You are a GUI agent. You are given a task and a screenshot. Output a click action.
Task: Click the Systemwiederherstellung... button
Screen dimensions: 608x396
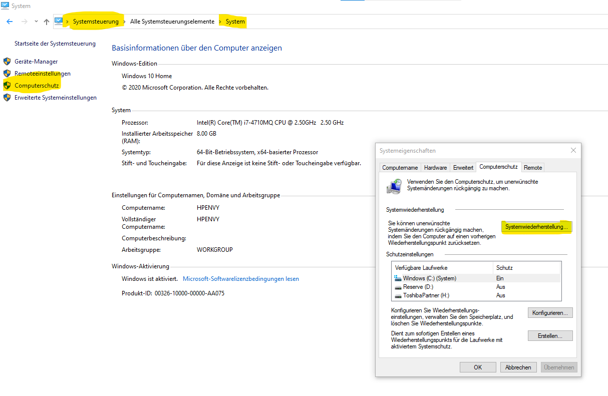tap(537, 227)
